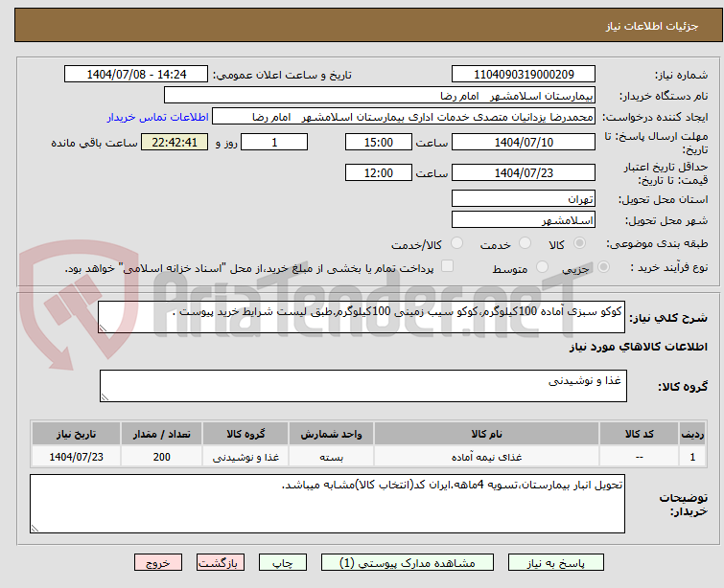The width and height of the screenshot is (724, 588).
Task: Select the خدمت radio button
Action: [525, 243]
